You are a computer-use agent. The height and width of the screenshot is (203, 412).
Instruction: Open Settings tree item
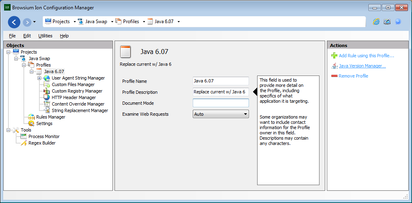[x=44, y=123]
